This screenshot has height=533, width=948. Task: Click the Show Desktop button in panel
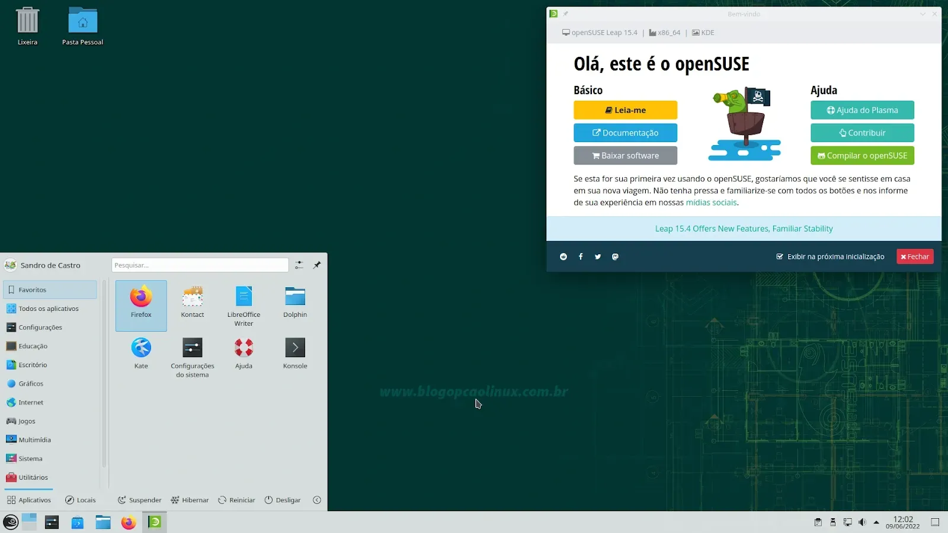coord(935,522)
